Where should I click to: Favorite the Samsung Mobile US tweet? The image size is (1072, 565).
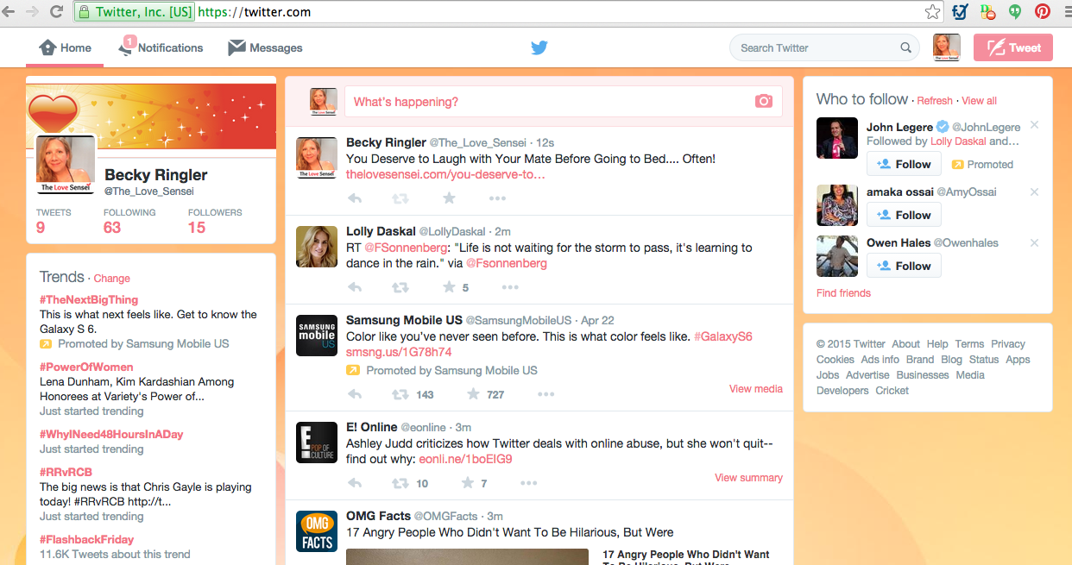click(473, 394)
